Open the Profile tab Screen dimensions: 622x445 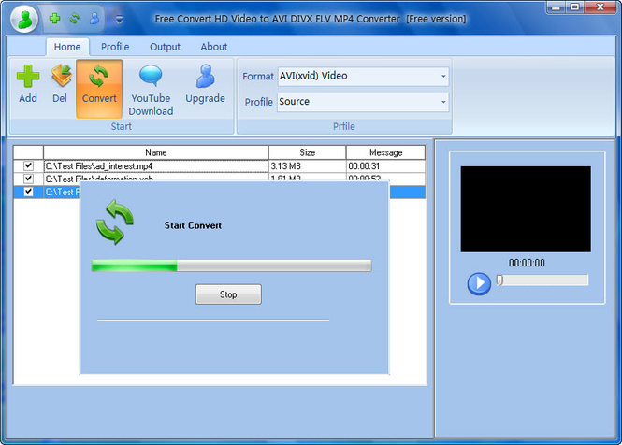115,47
